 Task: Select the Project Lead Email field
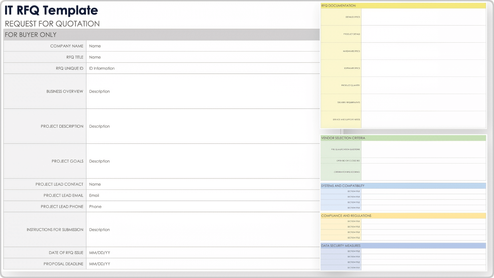pyautogui.click(x=203, y=196)
